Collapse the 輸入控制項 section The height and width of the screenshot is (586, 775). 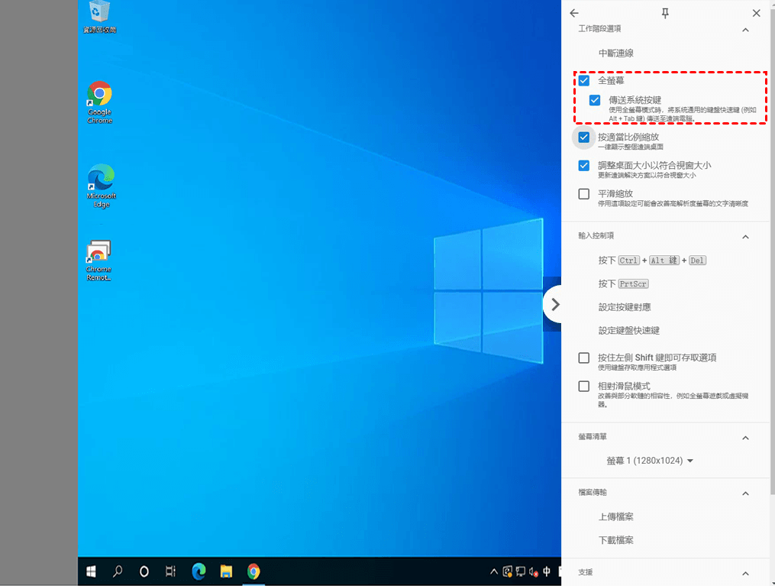pyautogui.click(x=745, y=237)
